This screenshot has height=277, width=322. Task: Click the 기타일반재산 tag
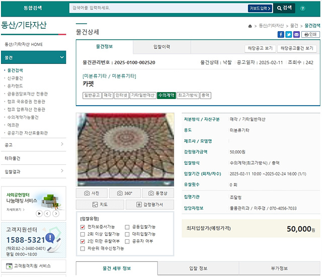pyautogui.click(x=143, y=96)
